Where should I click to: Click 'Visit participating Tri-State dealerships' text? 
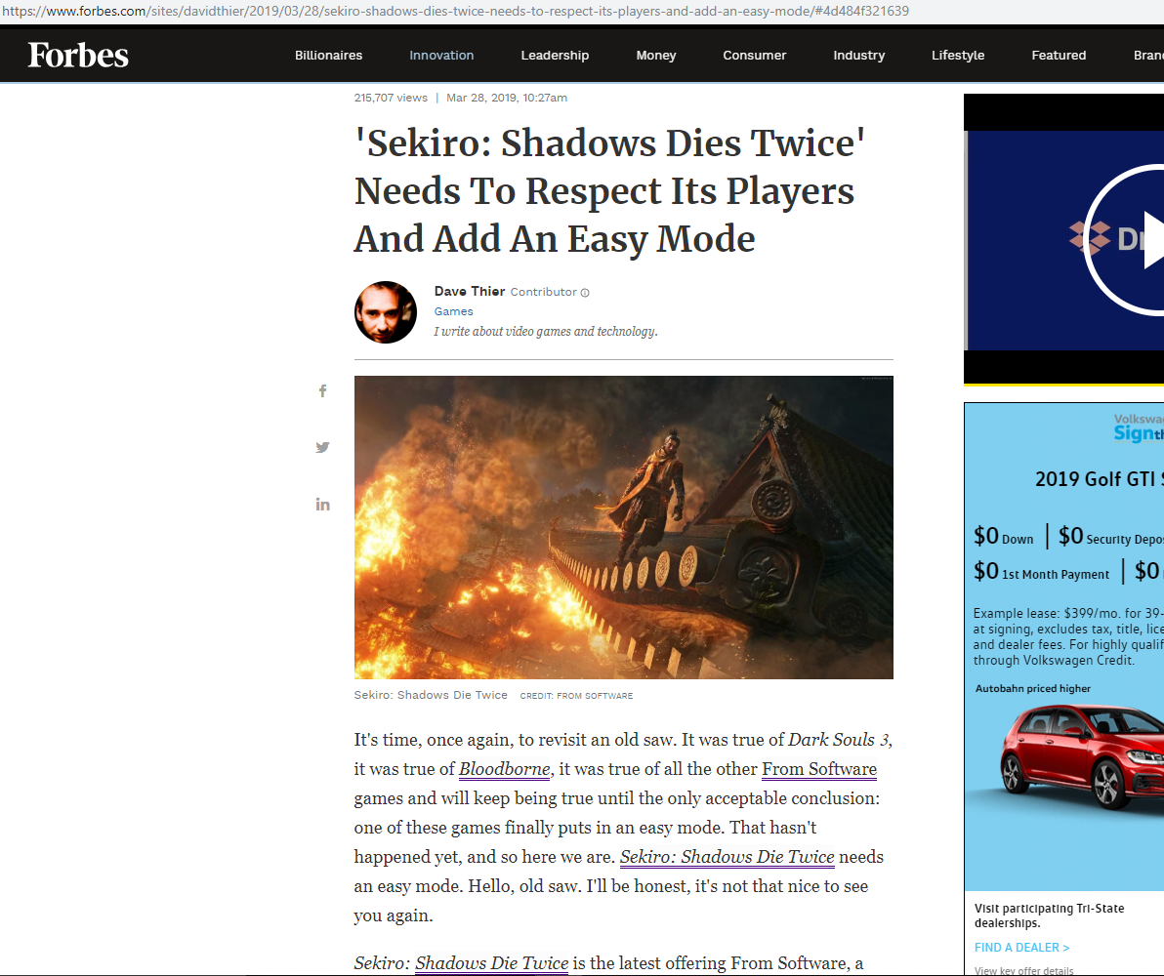tap(1049, 915)
